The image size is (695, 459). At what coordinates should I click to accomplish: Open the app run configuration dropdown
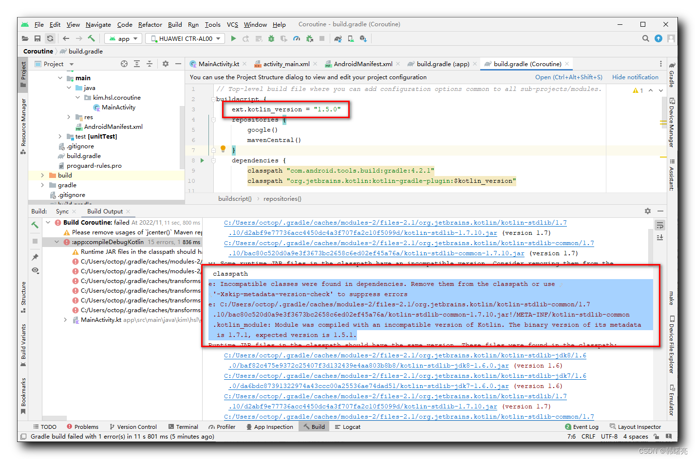click(x=123, y=38)
